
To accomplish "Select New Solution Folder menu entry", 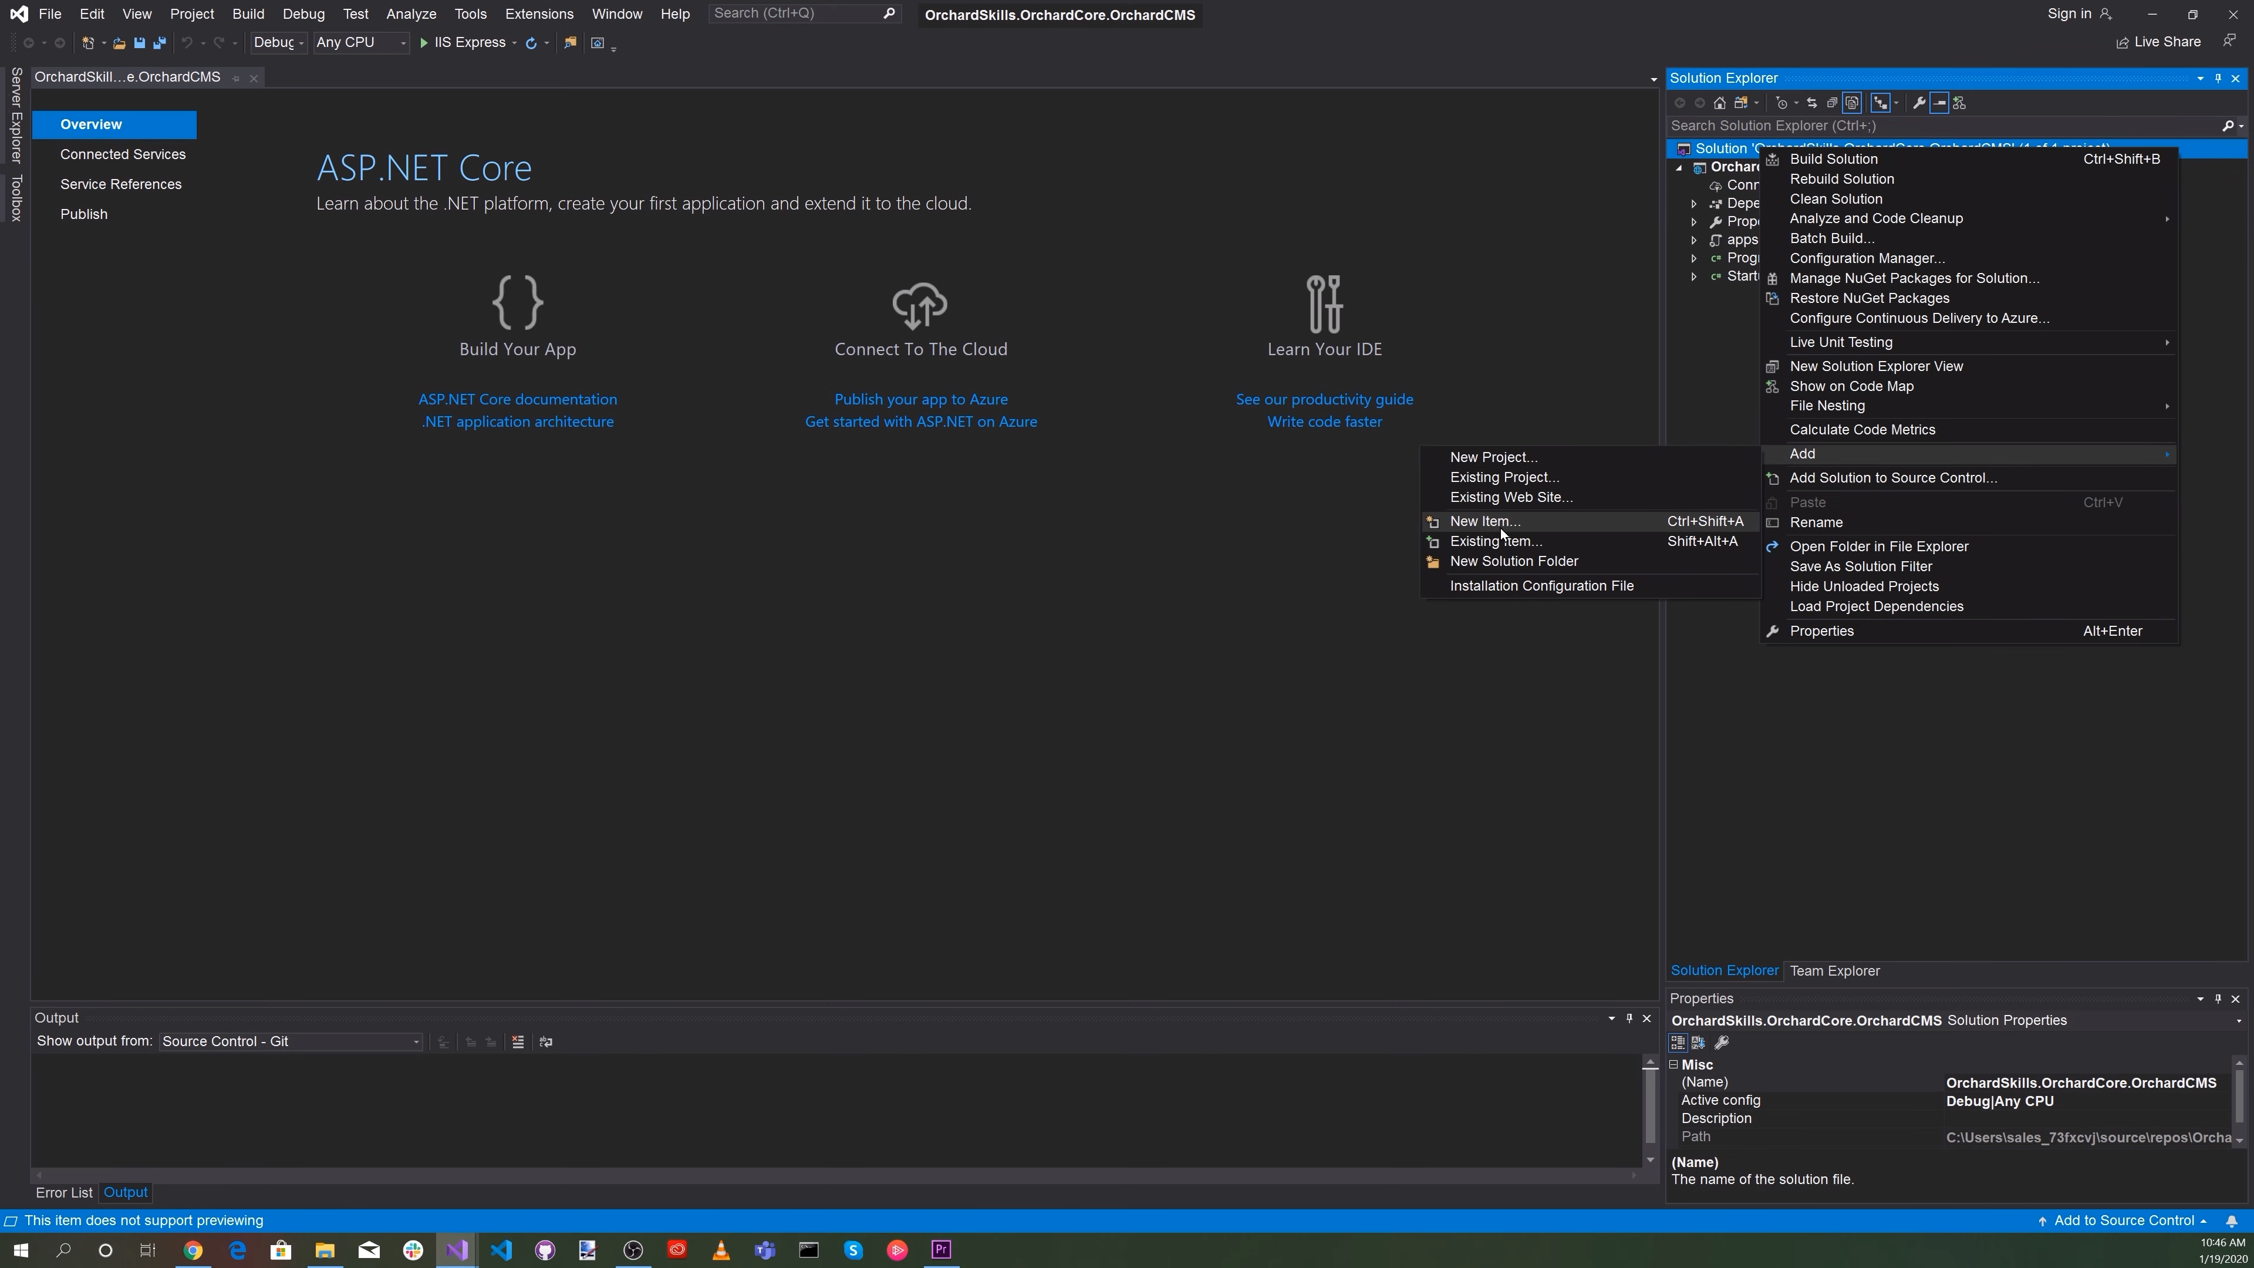I will pos(1591,562).
